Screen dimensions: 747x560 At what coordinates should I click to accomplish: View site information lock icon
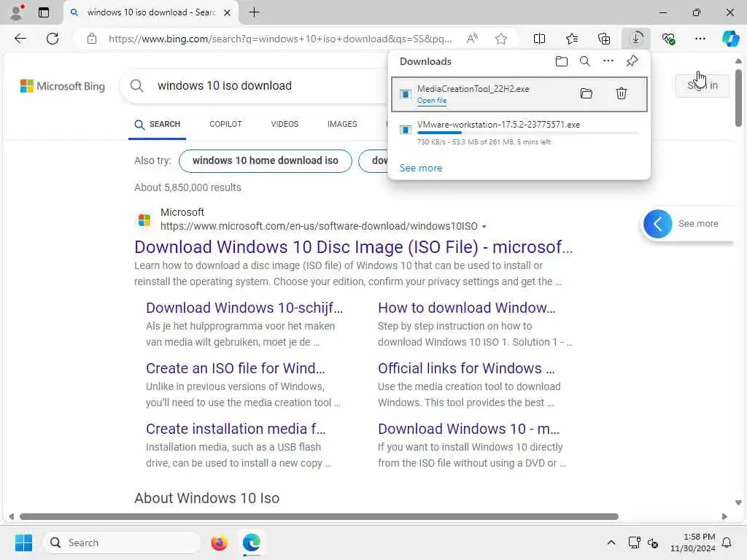pyautogui.click(x=92, y=39)
